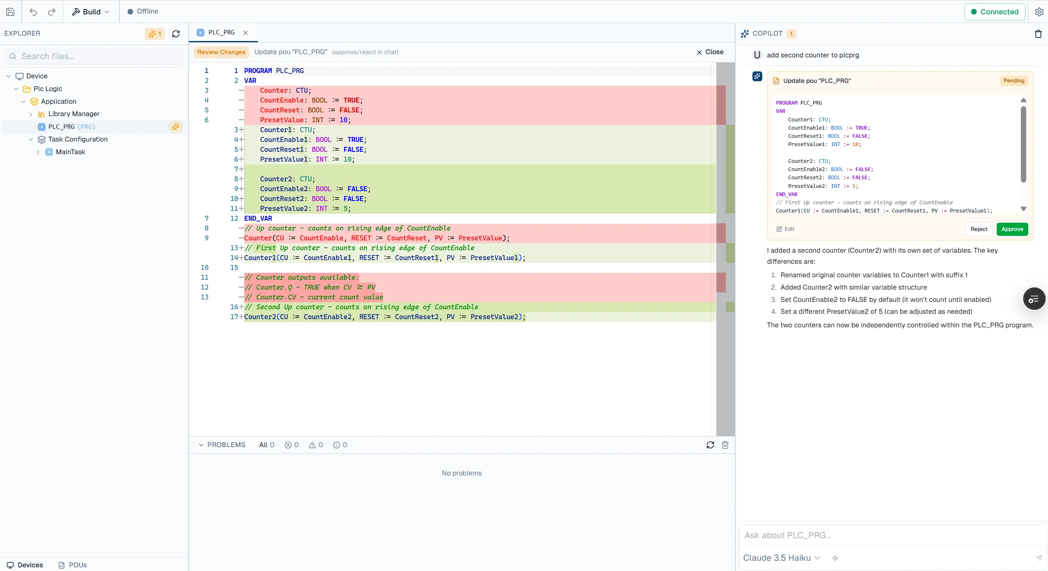
Task: Reject the proposed code change
Action: pos(979,229)
